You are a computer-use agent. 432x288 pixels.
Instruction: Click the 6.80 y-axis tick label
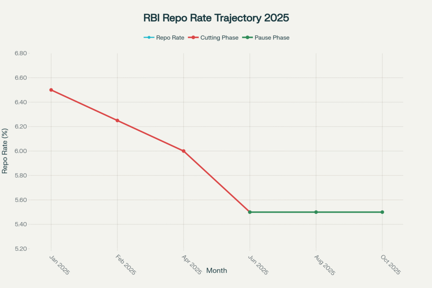20,54
